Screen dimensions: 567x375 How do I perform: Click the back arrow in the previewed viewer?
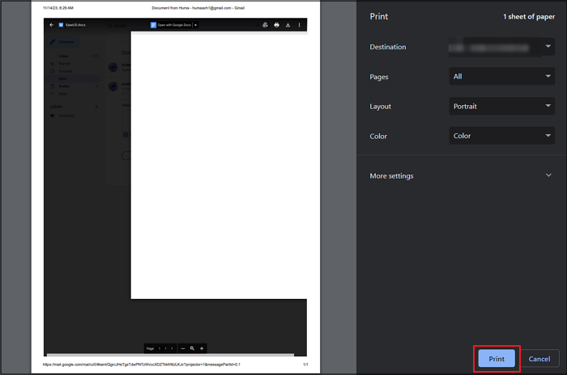[x=51, y=25]
